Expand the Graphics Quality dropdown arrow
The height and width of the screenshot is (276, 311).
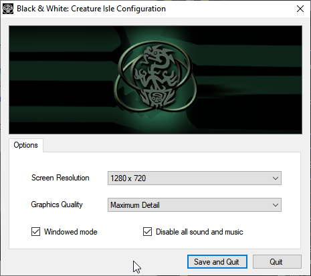(276, 205)
